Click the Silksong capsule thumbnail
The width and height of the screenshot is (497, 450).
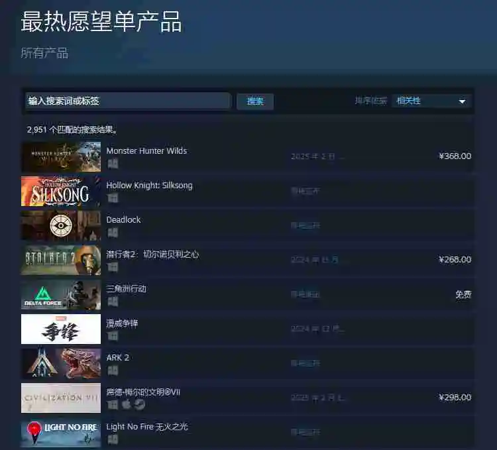(61, 192)
